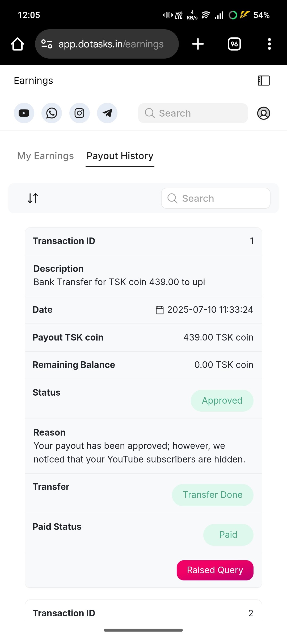Show the 96 open tabs switcher
The width and height of the screenshot is (287, 639).
(234, 44)
